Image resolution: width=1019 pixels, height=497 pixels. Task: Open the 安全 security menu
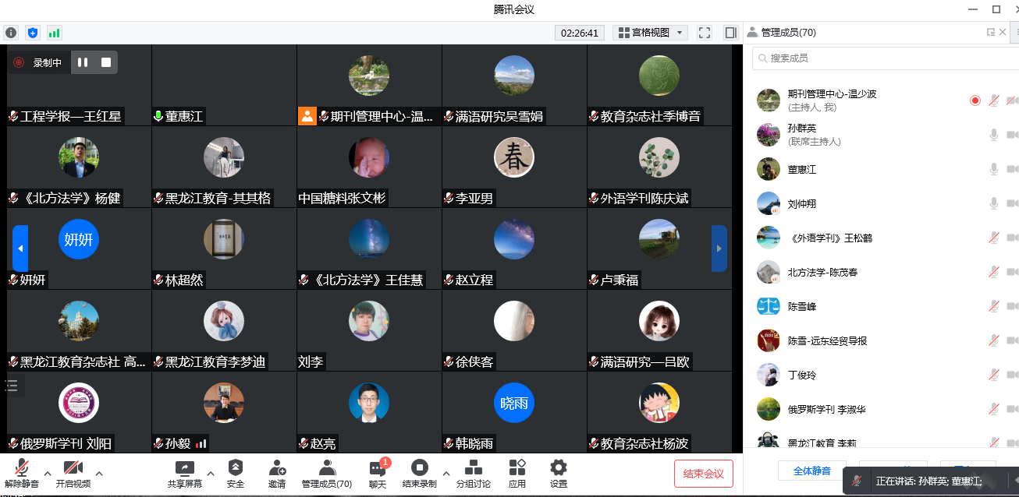[235, 474]
